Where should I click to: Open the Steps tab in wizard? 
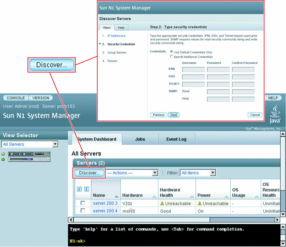(x=107, y=28)
